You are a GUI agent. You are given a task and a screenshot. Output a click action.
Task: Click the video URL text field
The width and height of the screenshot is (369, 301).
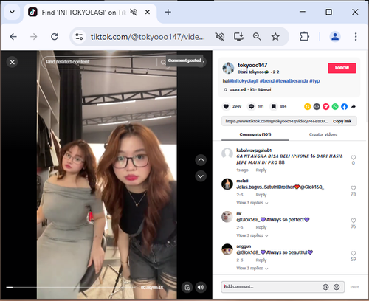[277, 121]
